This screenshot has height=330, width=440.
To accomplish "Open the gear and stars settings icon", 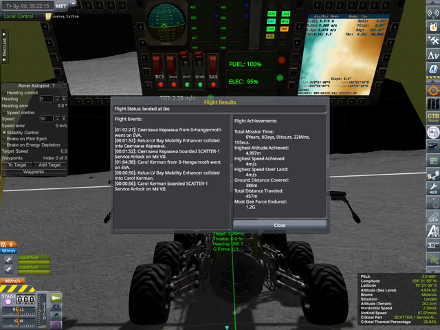I will click(433, 203).
